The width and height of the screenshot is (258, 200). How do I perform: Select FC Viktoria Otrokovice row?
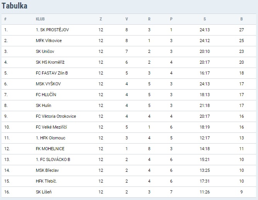coord(56,116)
